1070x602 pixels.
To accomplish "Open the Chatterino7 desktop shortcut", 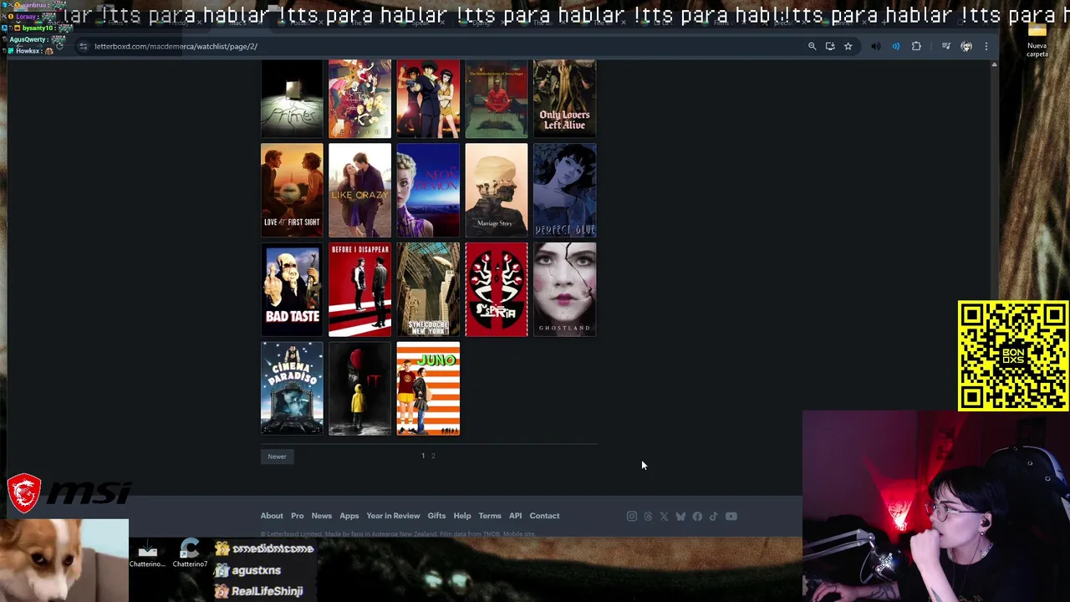I will click(190, 554).
